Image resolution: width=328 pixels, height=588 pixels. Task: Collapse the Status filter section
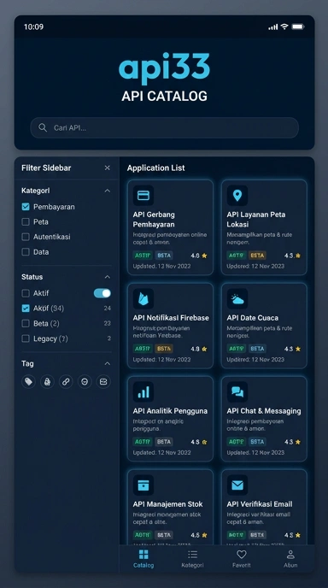[108, 277]
